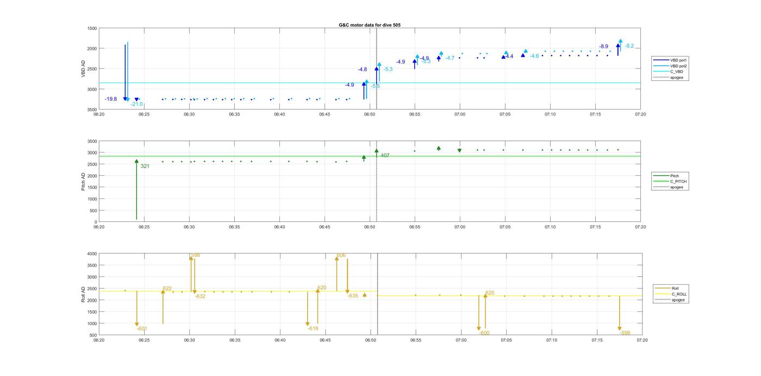Click the "VBD AD" y-axis label
Screen dimensions: 761x376
click(83, 68)
